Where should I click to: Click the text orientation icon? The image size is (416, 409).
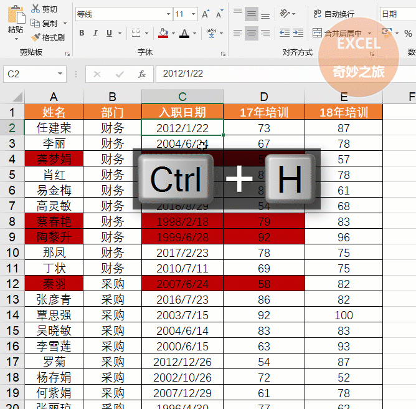(285, 14)
